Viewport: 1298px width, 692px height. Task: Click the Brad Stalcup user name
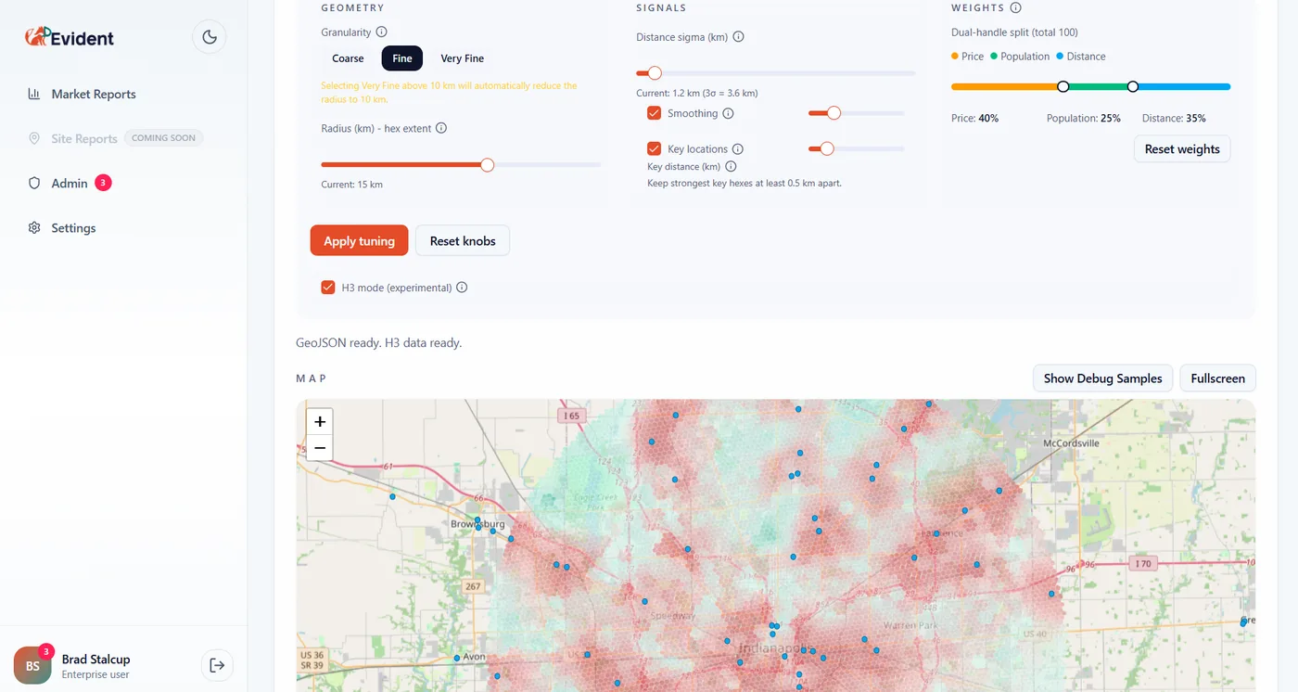(95, 660)
